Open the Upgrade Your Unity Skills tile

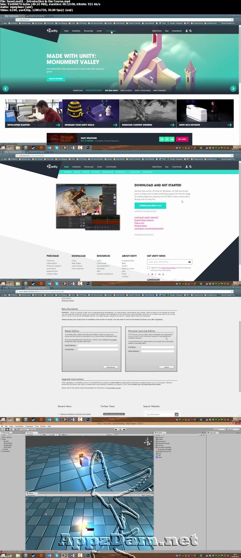90,114
